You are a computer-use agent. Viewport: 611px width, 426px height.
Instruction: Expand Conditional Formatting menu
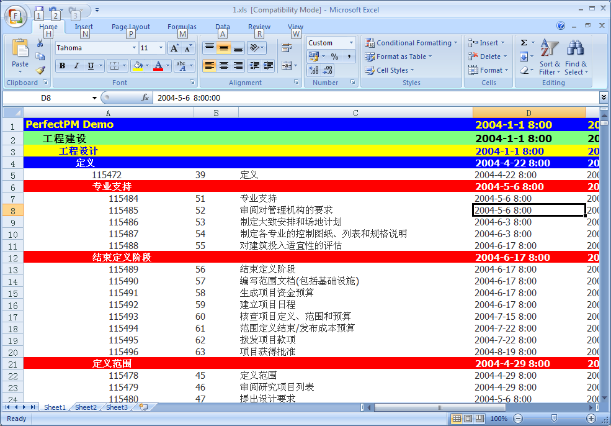(411, 43)
